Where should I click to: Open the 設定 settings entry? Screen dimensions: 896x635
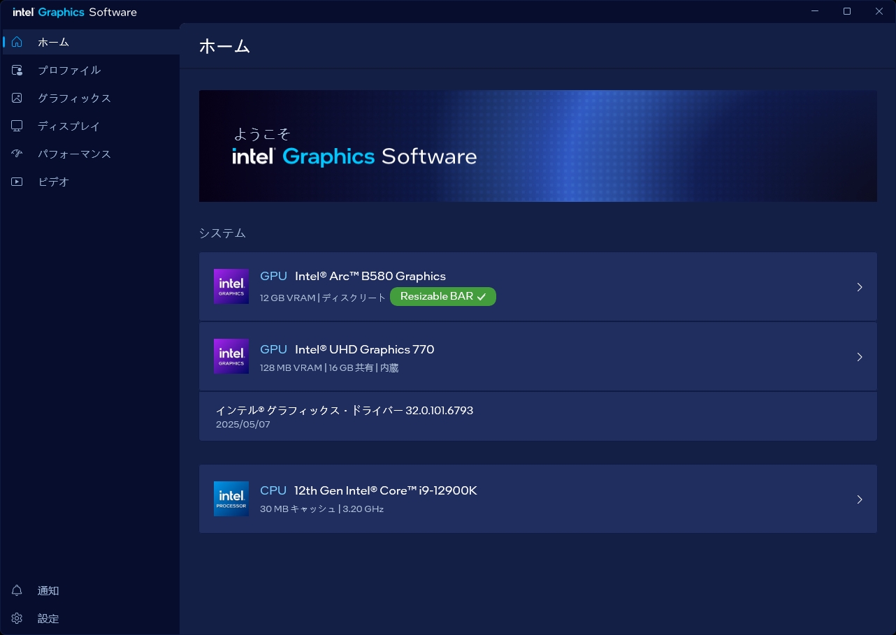(x=90, y=618)
